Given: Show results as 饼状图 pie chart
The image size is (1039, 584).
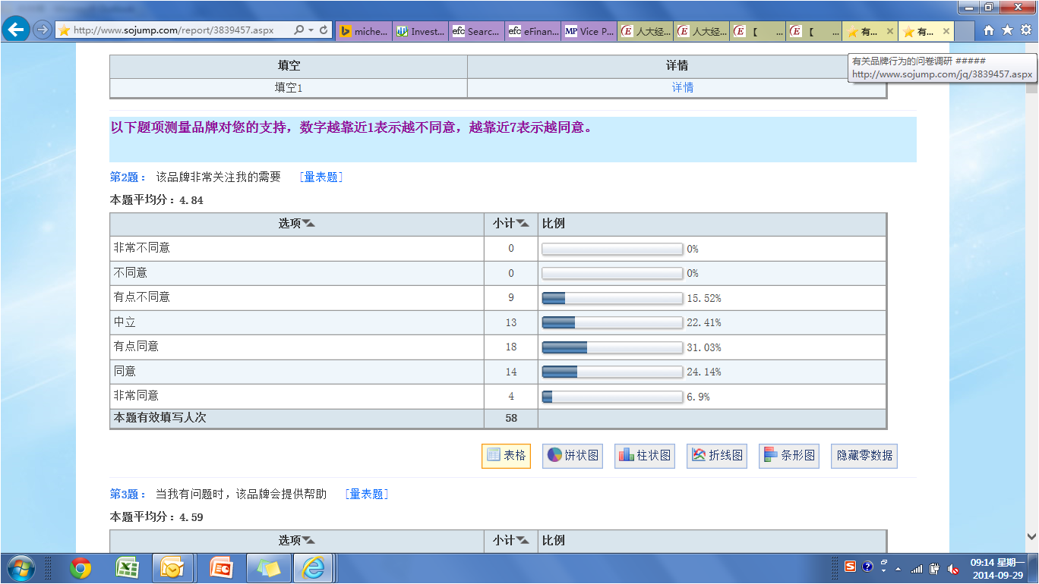Looking at the screenshot, I should click(573, 456).
